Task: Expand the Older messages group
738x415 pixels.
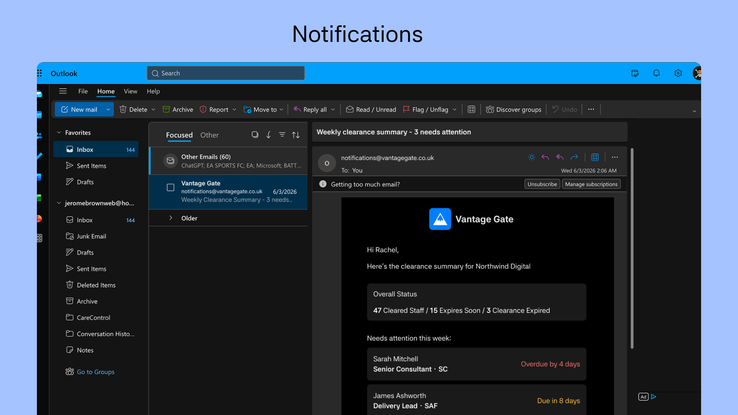Action: click(x=171, y=218)
